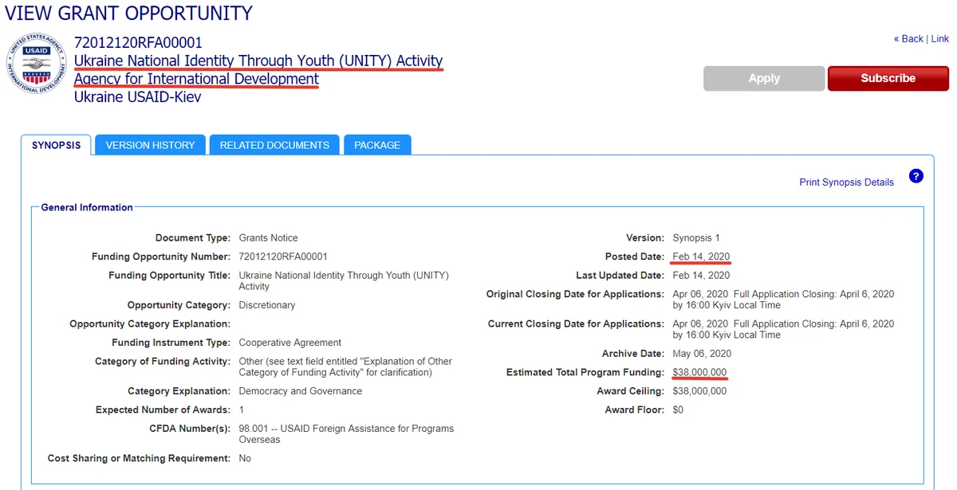Click the Posted Date value Feb 14, 2020
957x490 pixels.
click(x=701, y=257)
